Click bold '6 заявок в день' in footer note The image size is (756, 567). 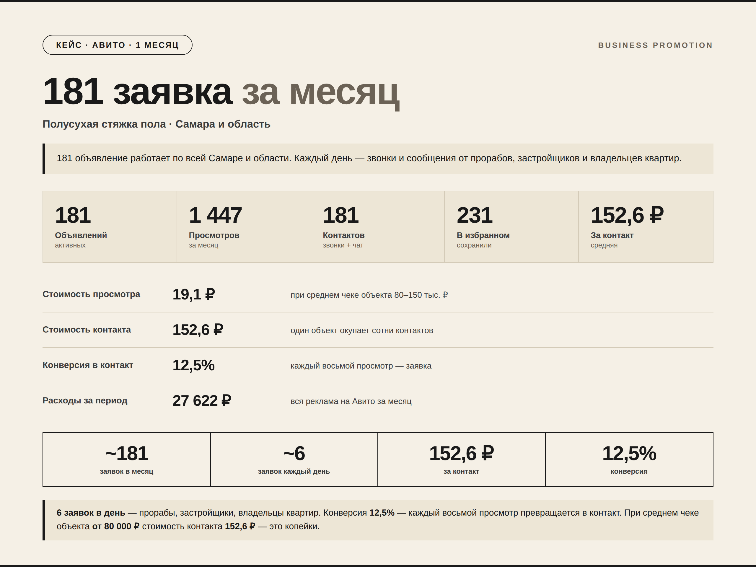coord(91,513)
